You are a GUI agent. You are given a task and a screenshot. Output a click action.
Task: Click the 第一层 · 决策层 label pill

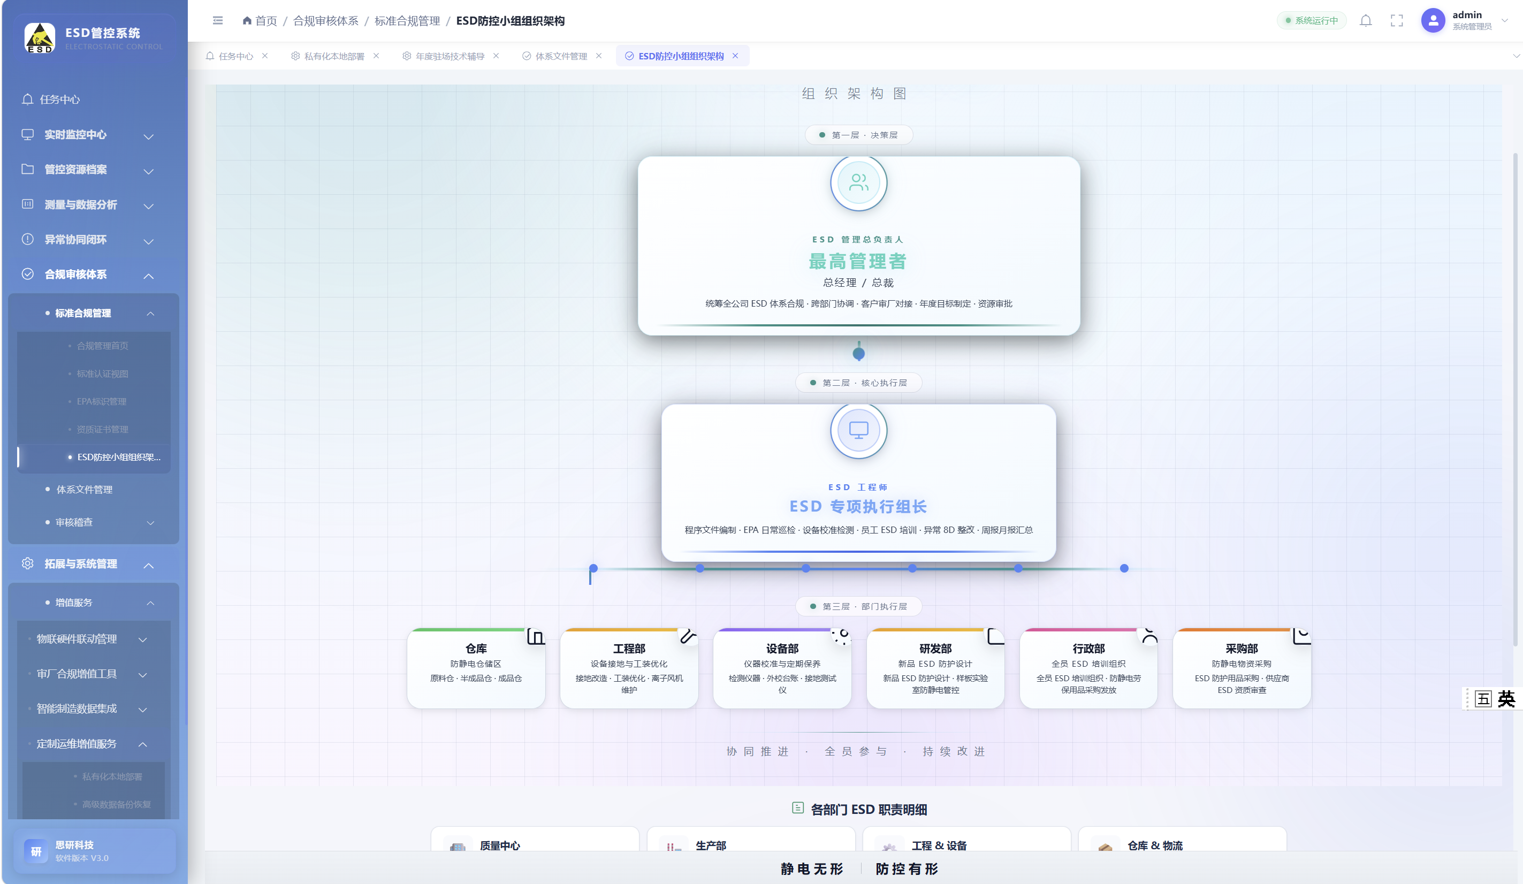coord(858,135)
